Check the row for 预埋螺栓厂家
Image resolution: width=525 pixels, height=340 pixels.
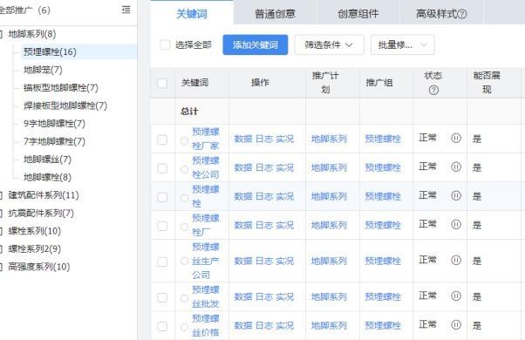(162, 139)
